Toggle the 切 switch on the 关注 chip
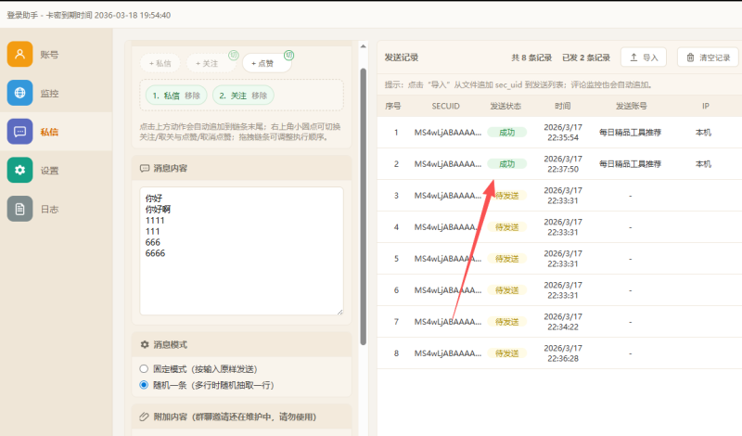Image resolution: width=742 pixels, height=436 pixels. [x=234, y=56]
